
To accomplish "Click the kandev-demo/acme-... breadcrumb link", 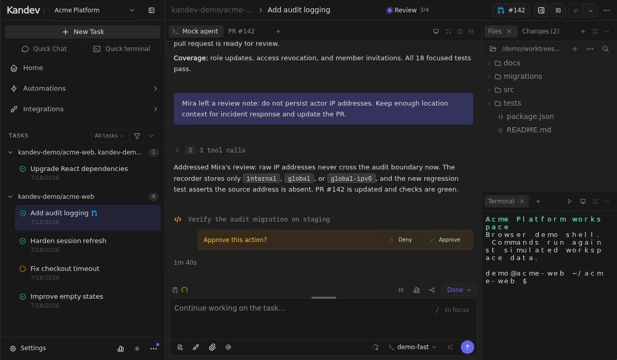I will pos(212,10).
